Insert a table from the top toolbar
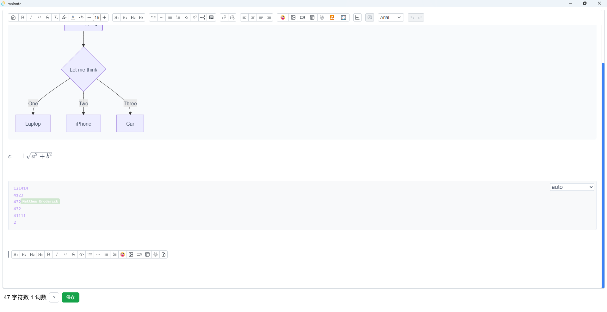Screen dimensions: 607x312 coord(313,17)
